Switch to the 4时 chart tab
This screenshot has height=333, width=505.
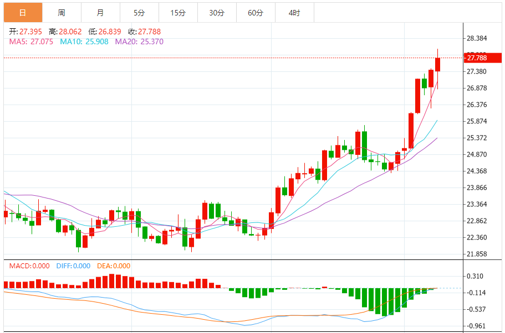point(294,13)
